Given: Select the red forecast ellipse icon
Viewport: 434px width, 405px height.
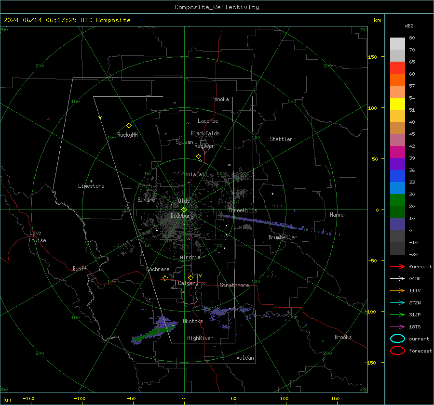Looking at the screenshot, I should pos(397,351).
